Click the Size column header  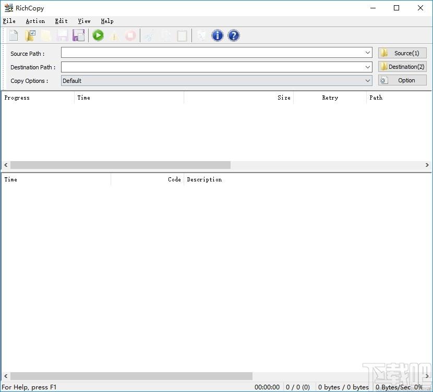(x=238, y=97)
